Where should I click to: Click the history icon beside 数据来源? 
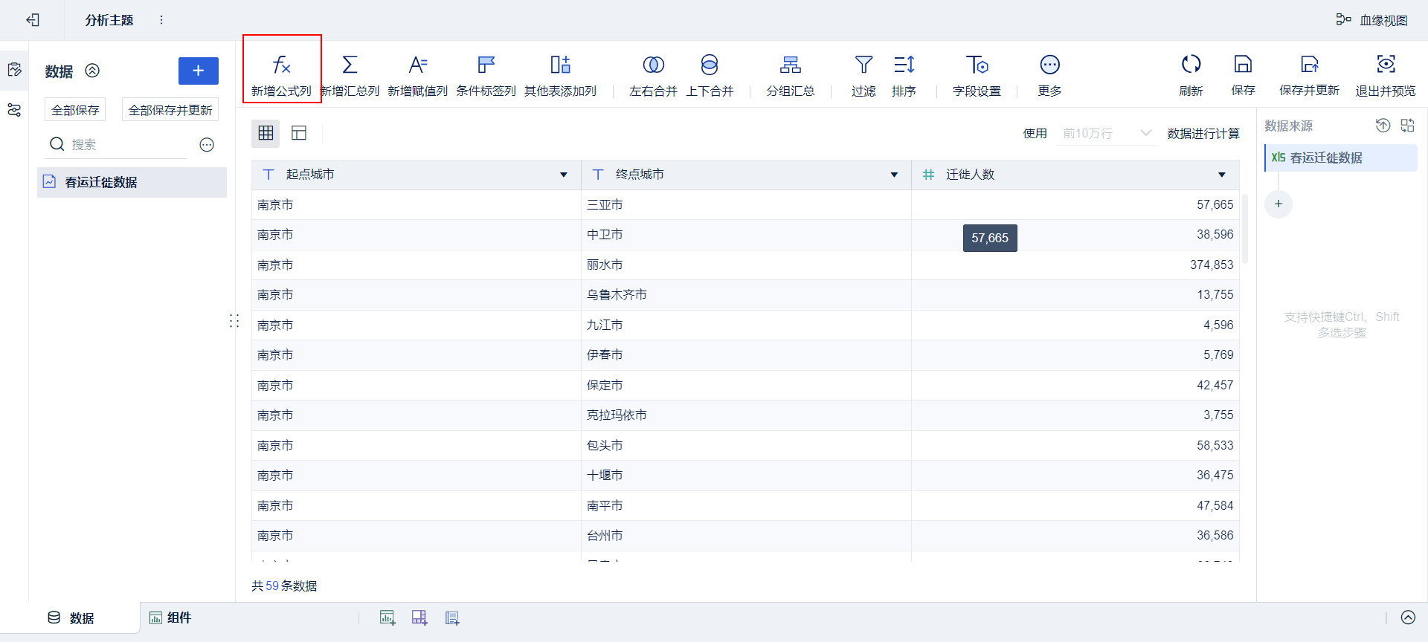1383,126
